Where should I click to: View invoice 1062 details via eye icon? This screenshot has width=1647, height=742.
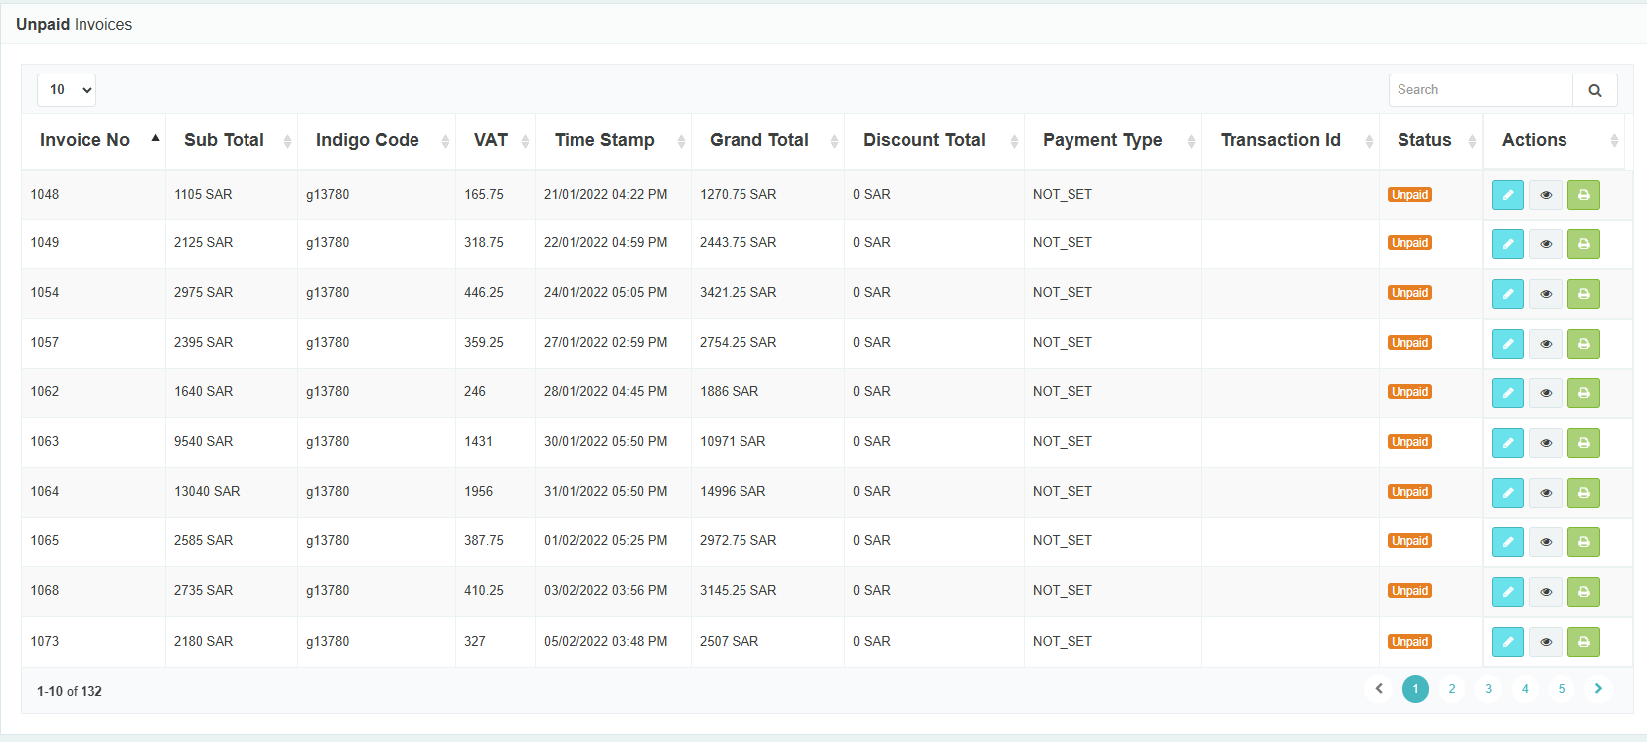pos(1546,393)
